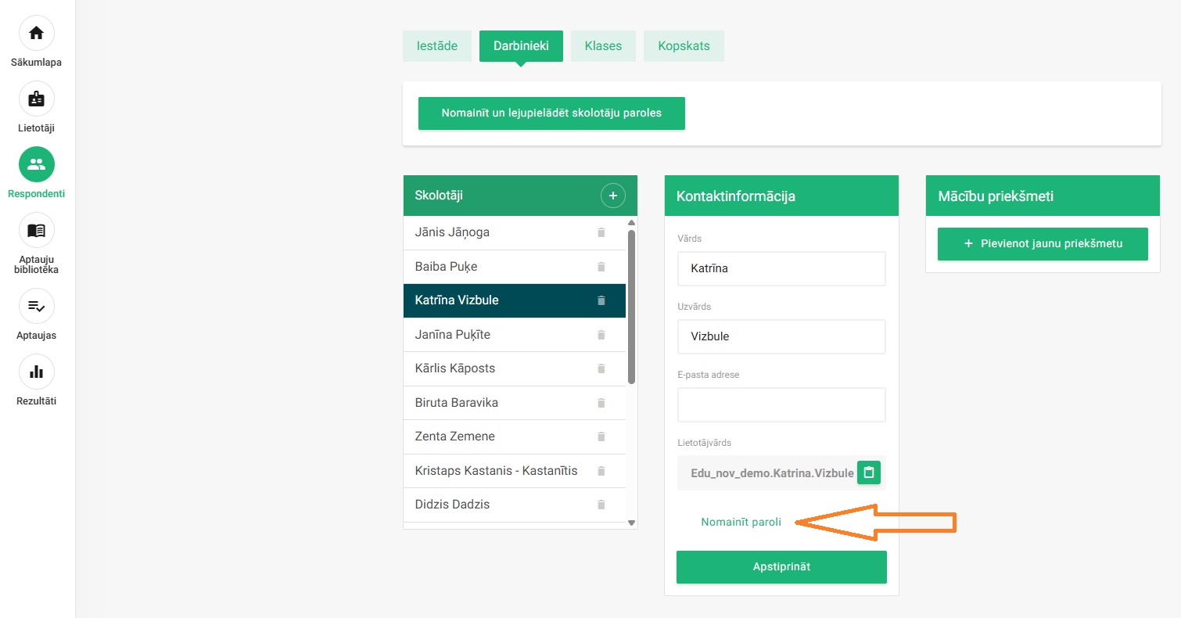This screenshot has width=1181, height=618.
Task: Switch to the Klases tab
Action: (x=603, y=46)
